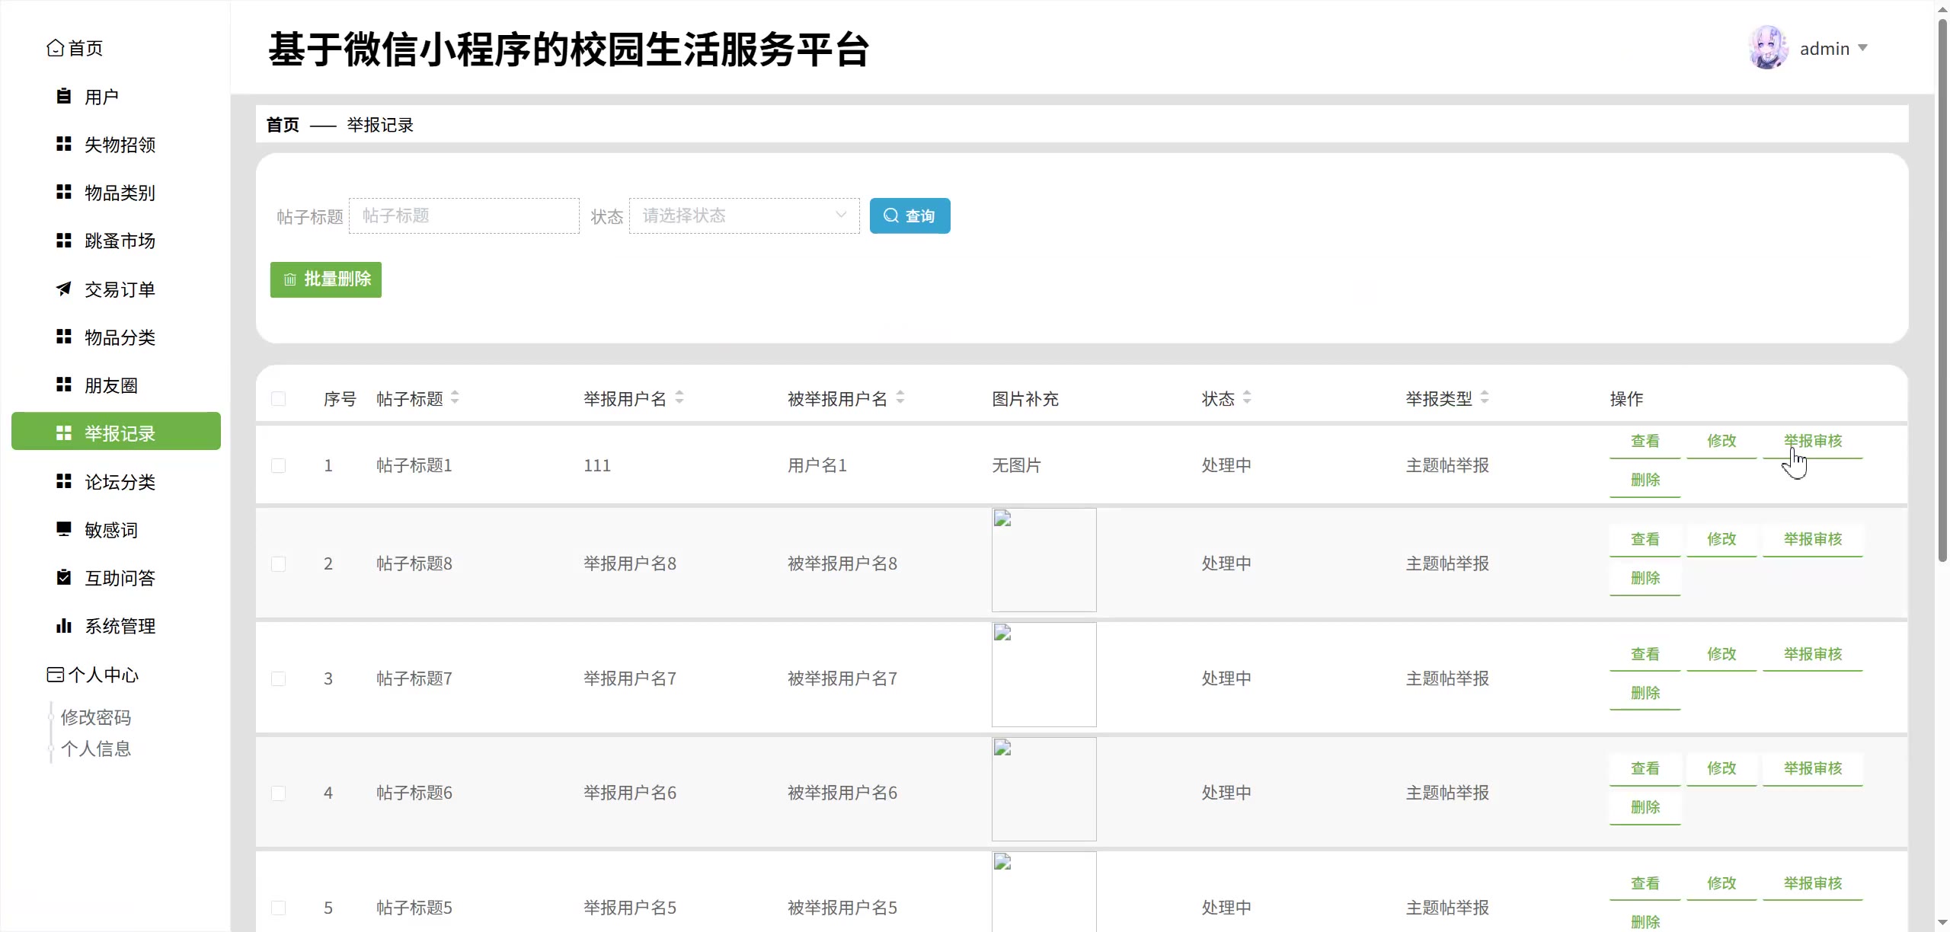Select the checkbox for row 帖子标题7
This screenshot has width=1950, height=932.
tap(279, 678)
